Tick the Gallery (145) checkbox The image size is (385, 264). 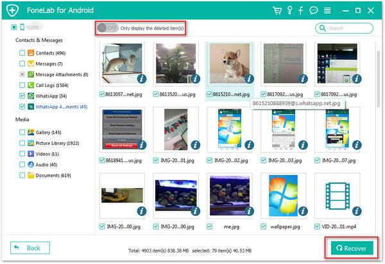22,133
